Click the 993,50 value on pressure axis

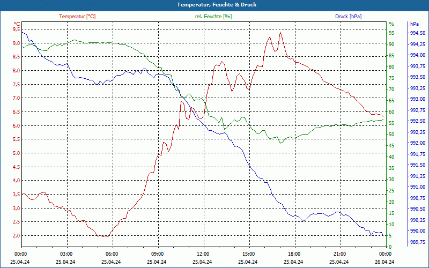(x=418, y=77)
